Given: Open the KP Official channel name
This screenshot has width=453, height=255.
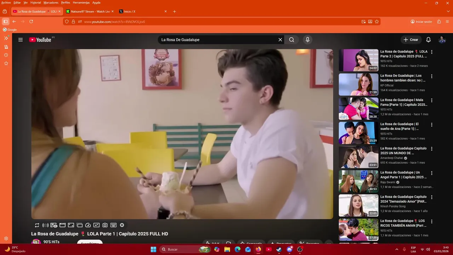Looking at the screenshot, I should pyautogui.click(x=387, y=85).
